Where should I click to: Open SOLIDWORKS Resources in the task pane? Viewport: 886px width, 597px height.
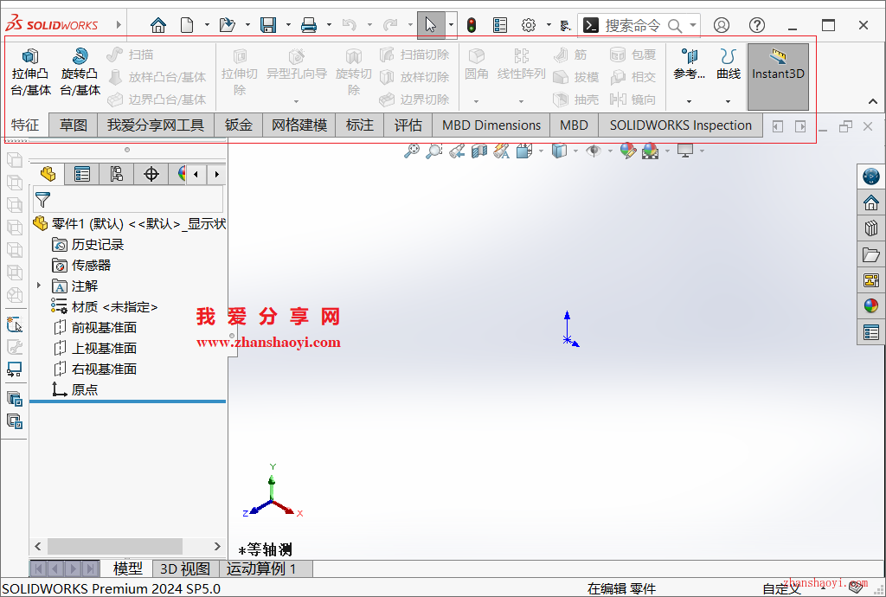tap(870, 202)
